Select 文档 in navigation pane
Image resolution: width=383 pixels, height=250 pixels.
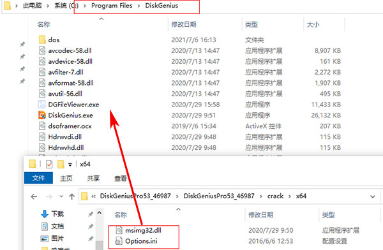click(x=57, y=226)
